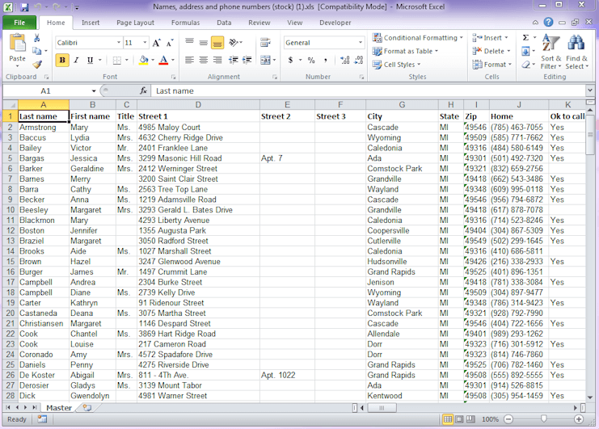Click the Increase Decimal icon
The height and width of the screenshot is (429, 599).
click(345, 61)
